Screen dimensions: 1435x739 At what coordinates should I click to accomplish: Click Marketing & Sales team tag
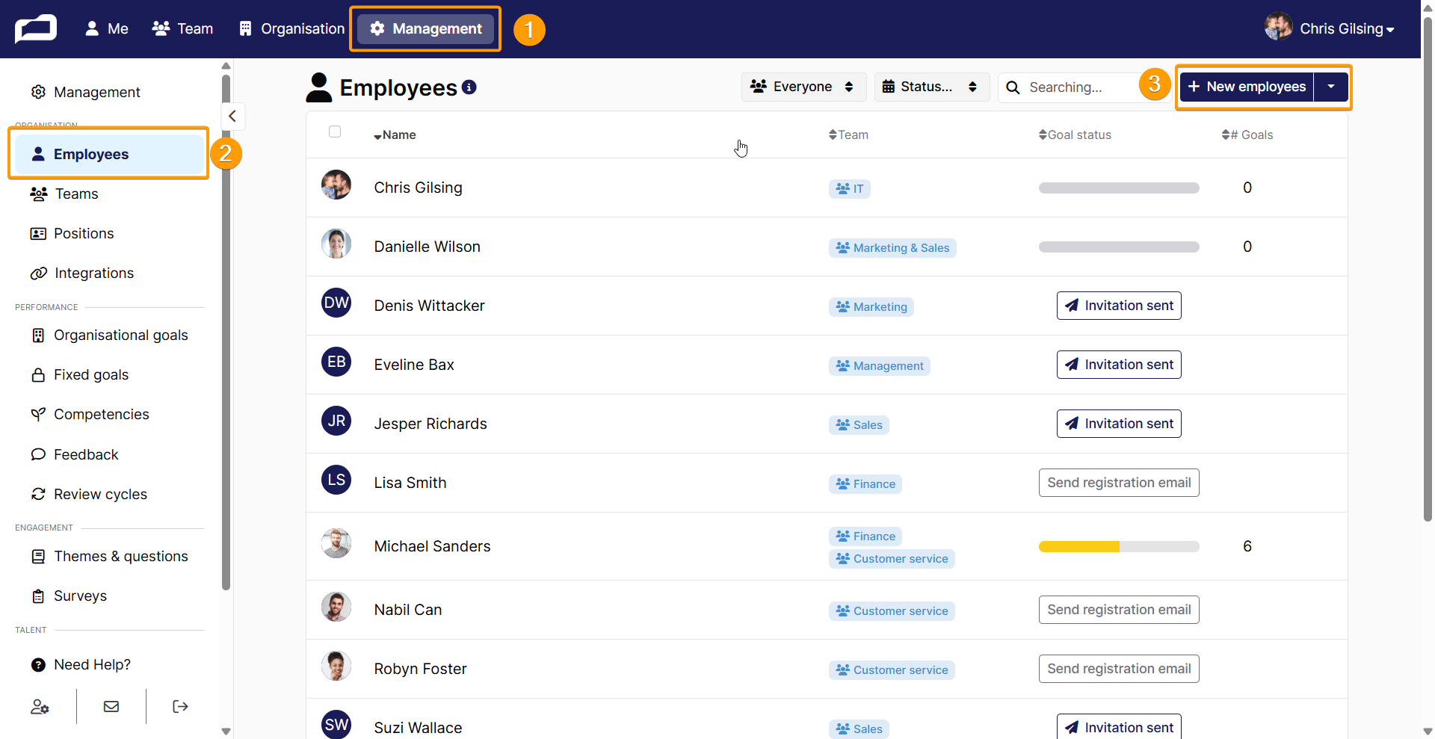(x=892, y=248)
